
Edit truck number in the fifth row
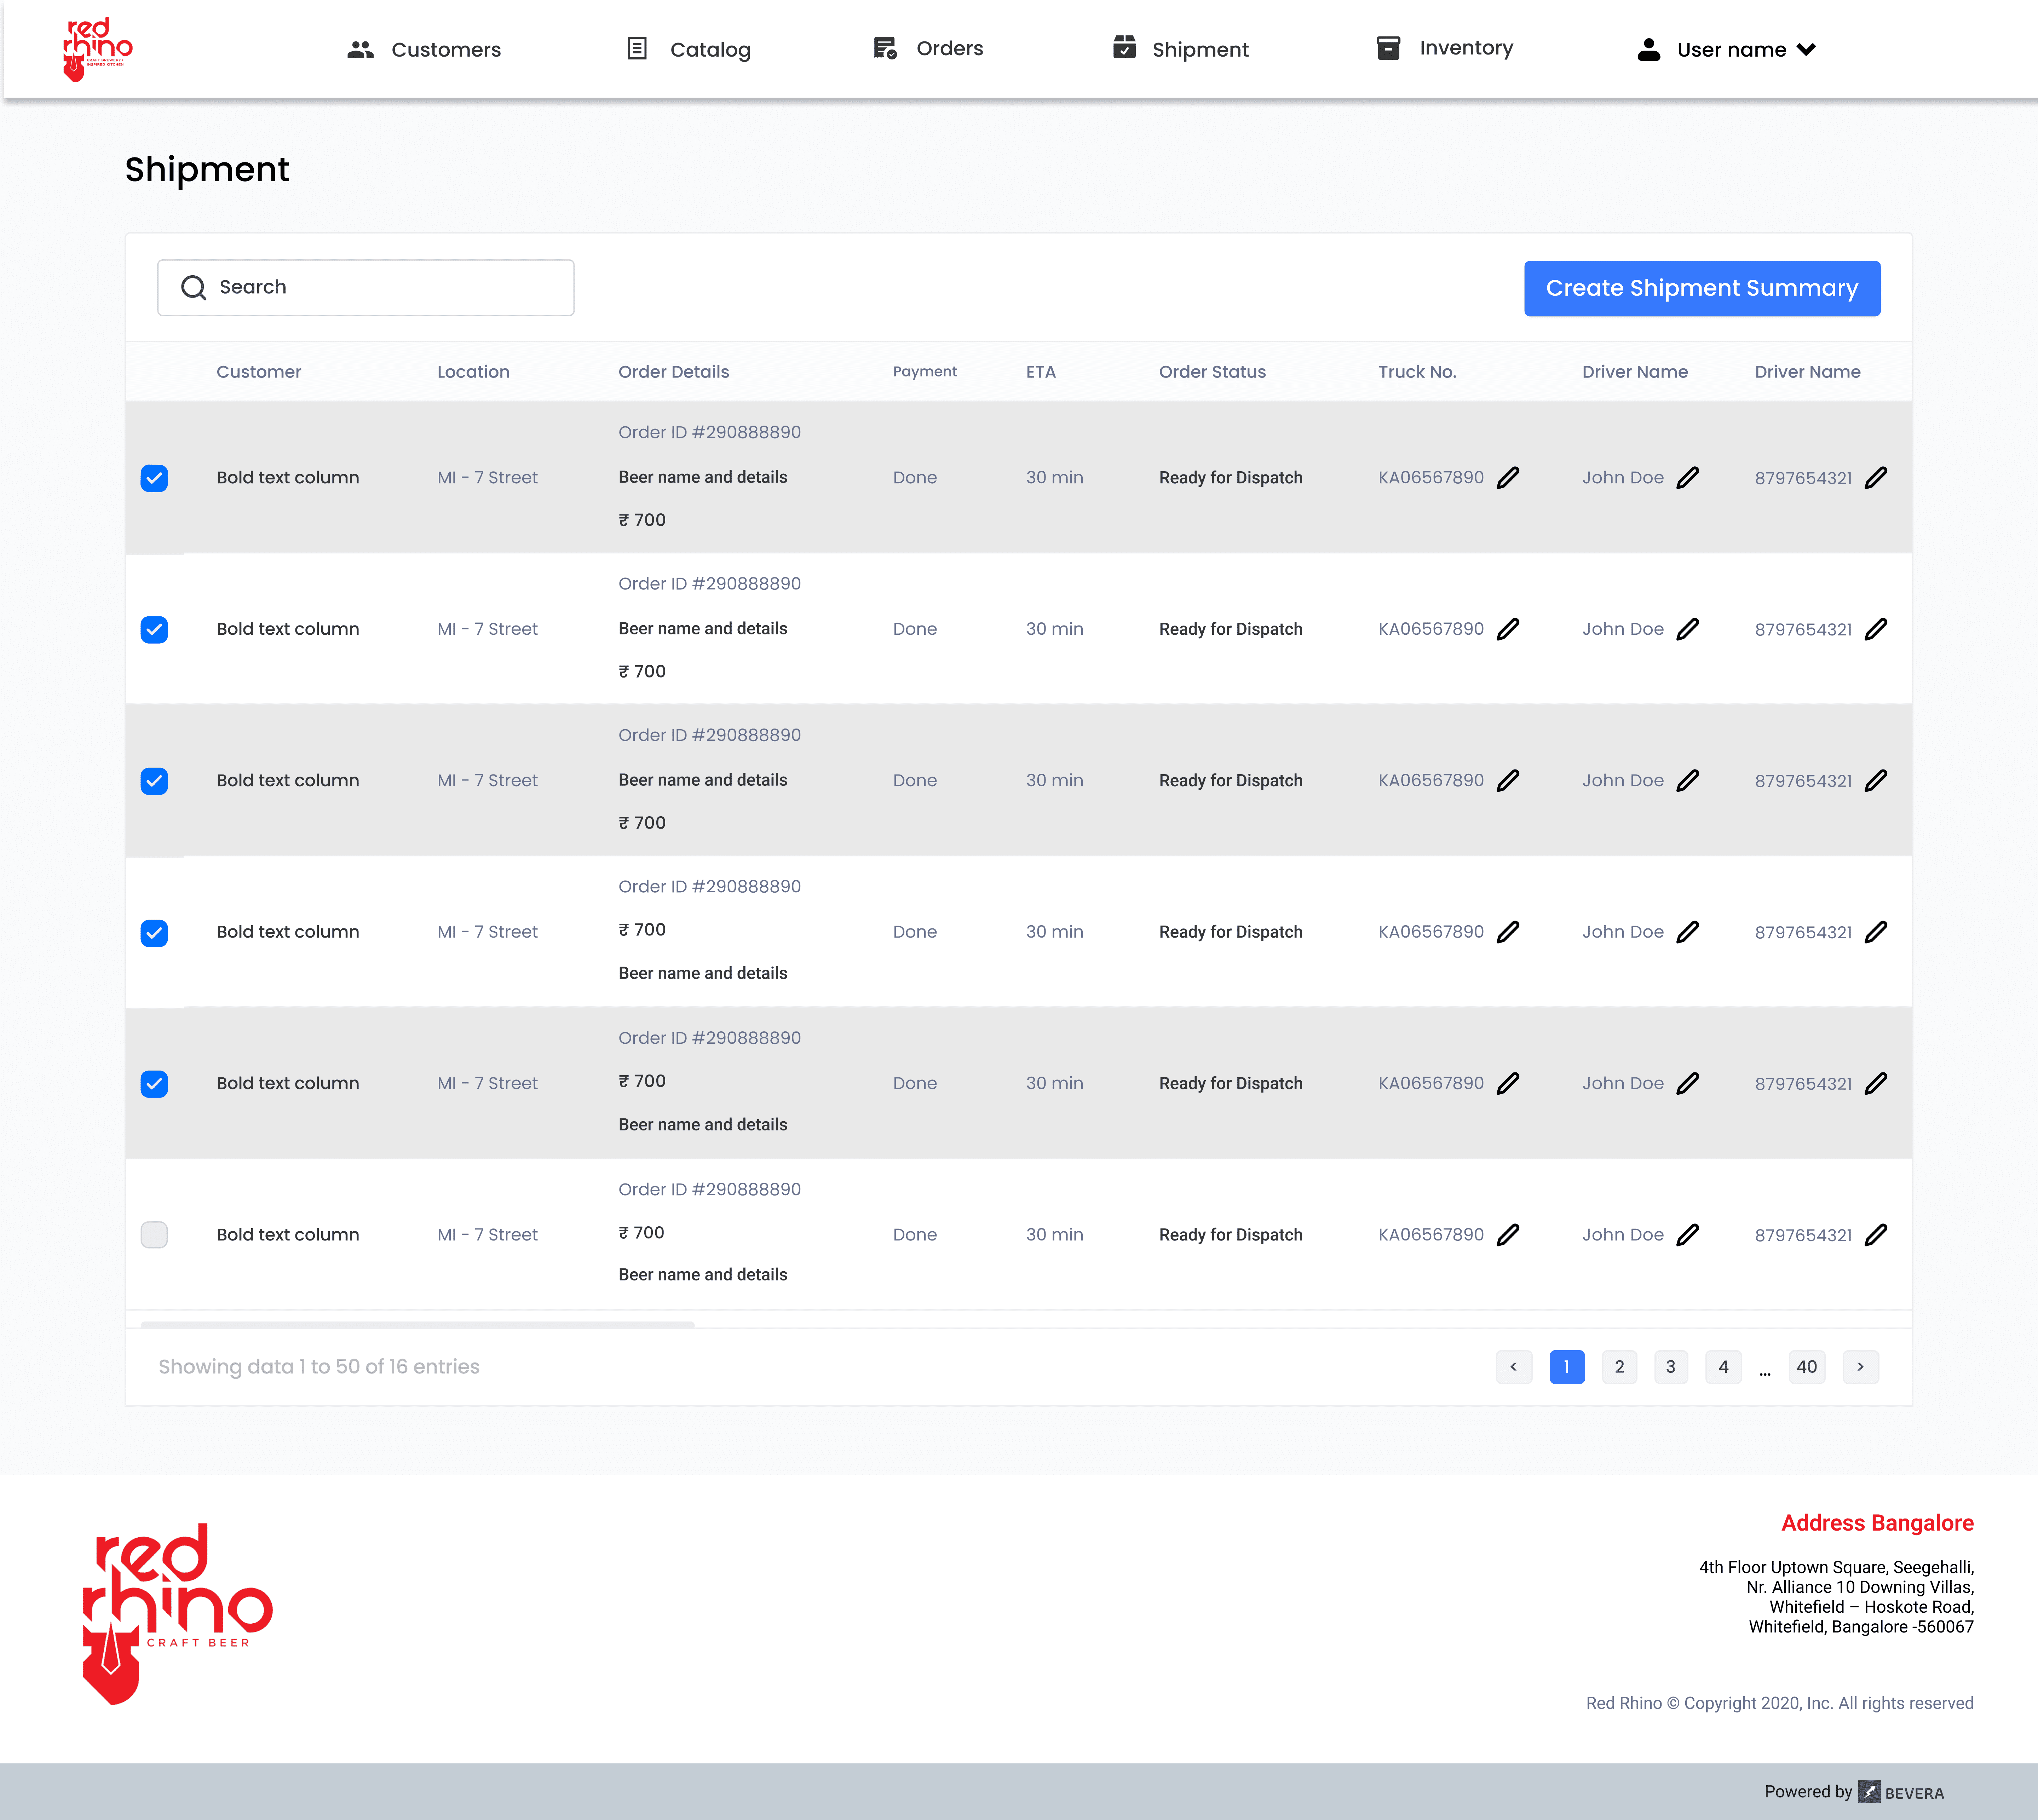pos(1508,1083)
